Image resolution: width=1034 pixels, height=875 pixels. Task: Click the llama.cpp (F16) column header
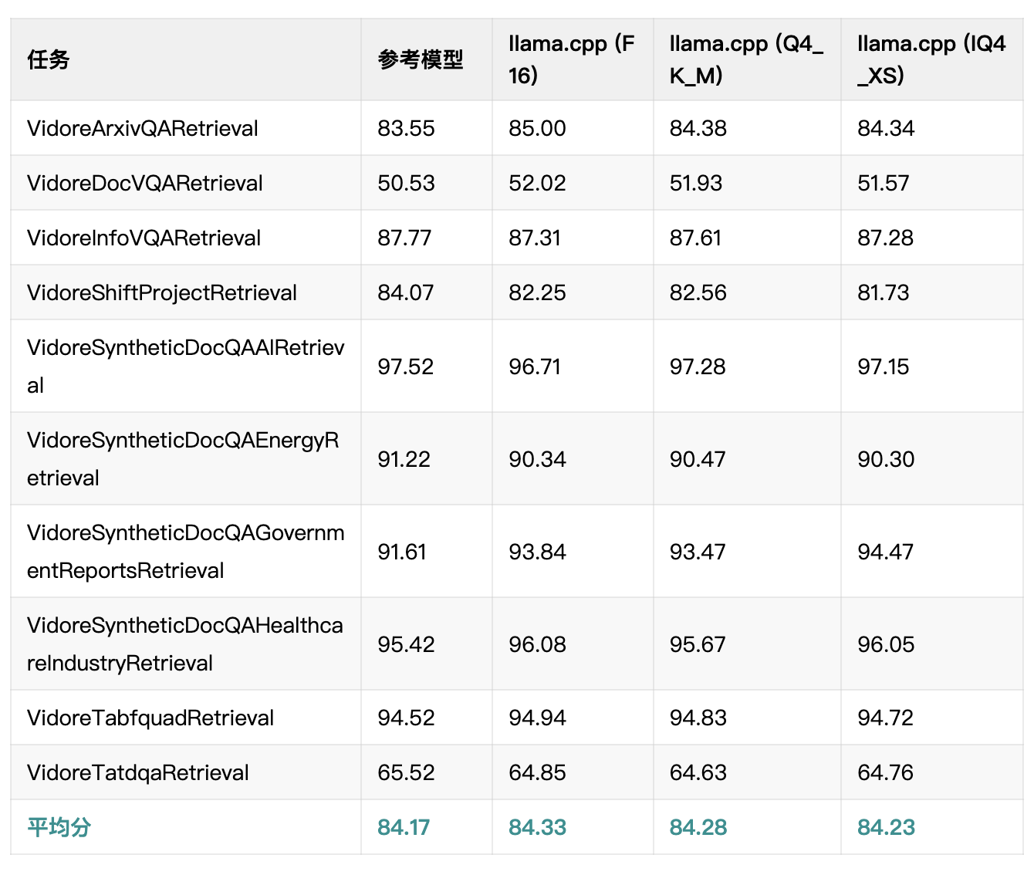(x=572, y=59)
